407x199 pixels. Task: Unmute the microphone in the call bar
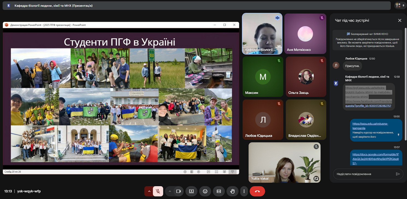pyautogui.click(x=158, y=191)
